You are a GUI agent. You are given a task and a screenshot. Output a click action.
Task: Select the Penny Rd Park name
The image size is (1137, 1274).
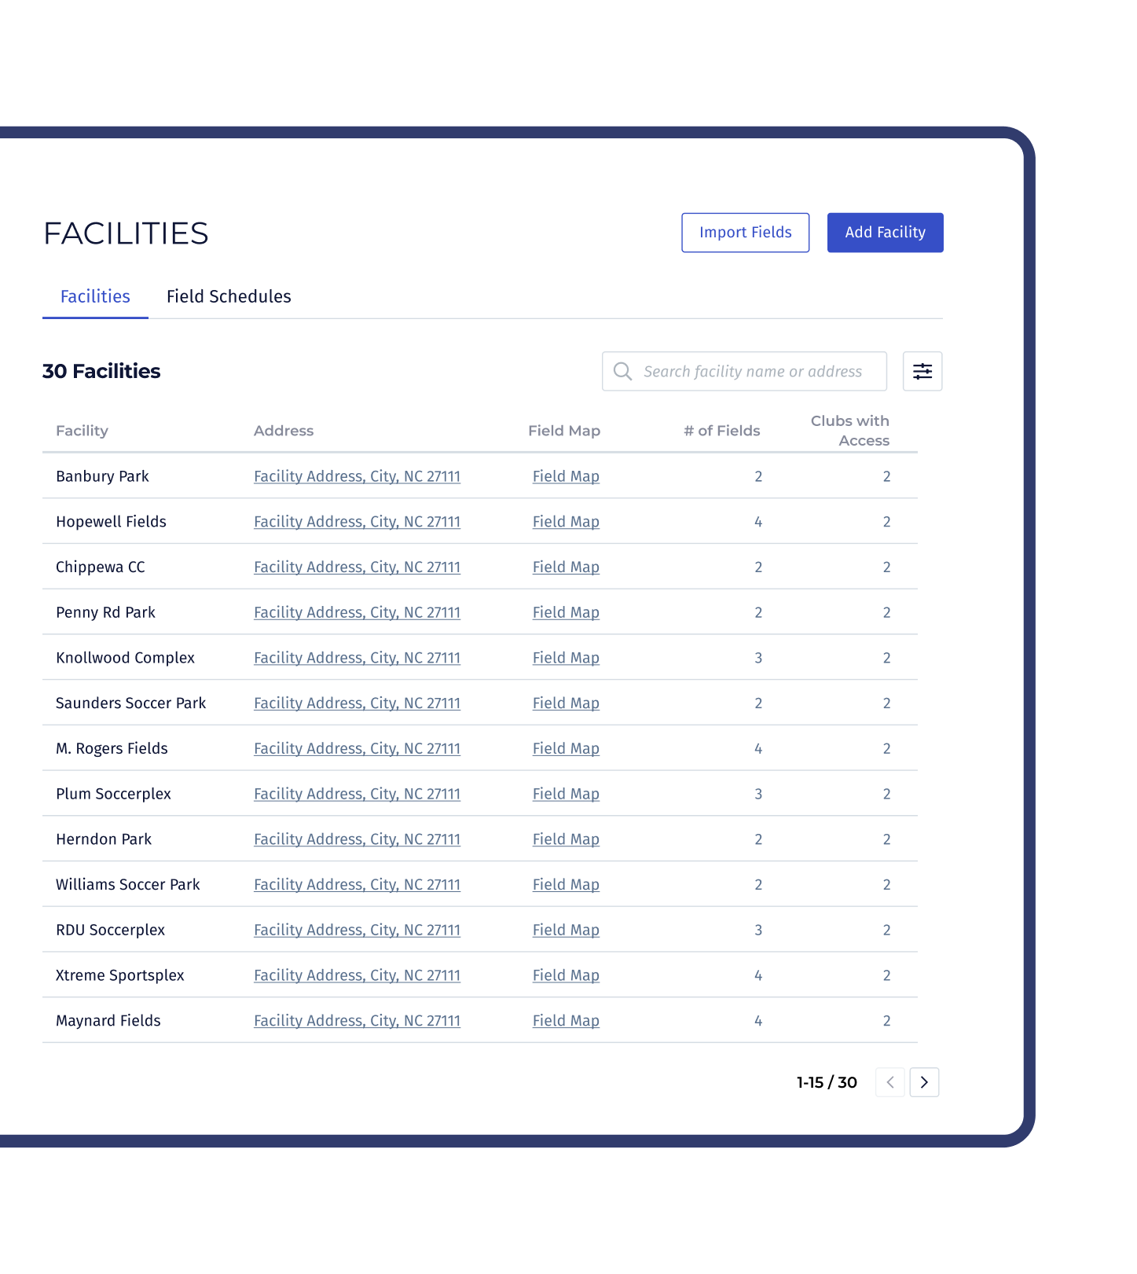(105, 612)
